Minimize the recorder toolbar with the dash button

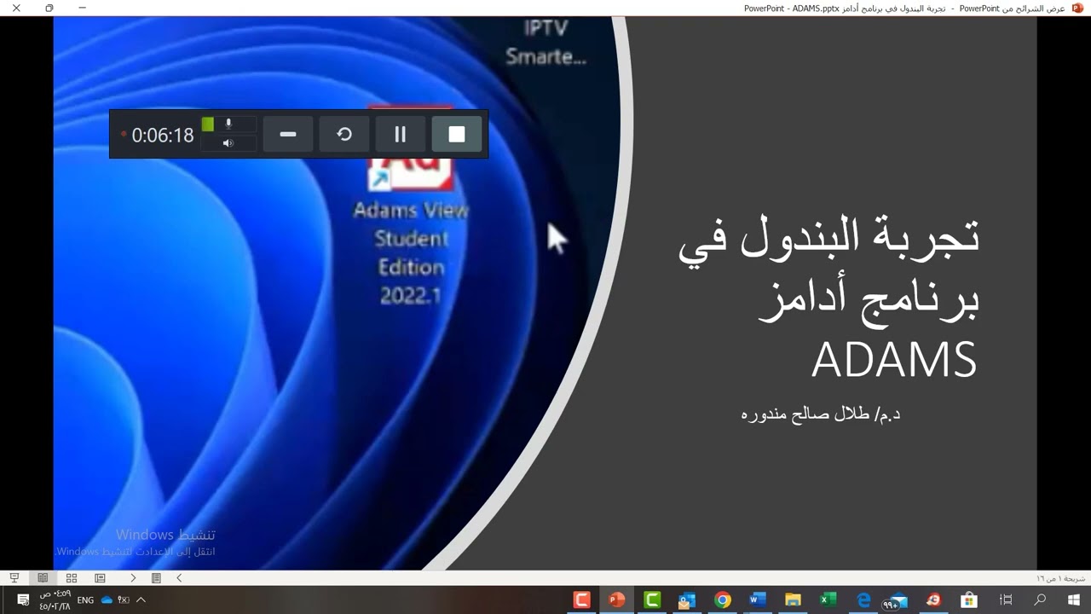(x=288, y=135)
